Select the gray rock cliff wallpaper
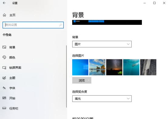The width and height of the screenshot is (168, 119). click(148, 67)
